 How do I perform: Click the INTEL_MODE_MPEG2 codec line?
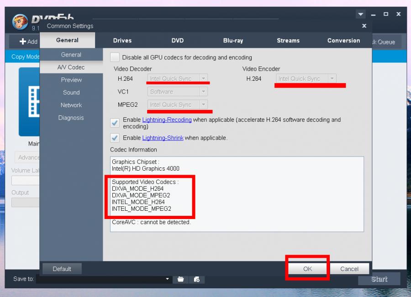(142, 209)
